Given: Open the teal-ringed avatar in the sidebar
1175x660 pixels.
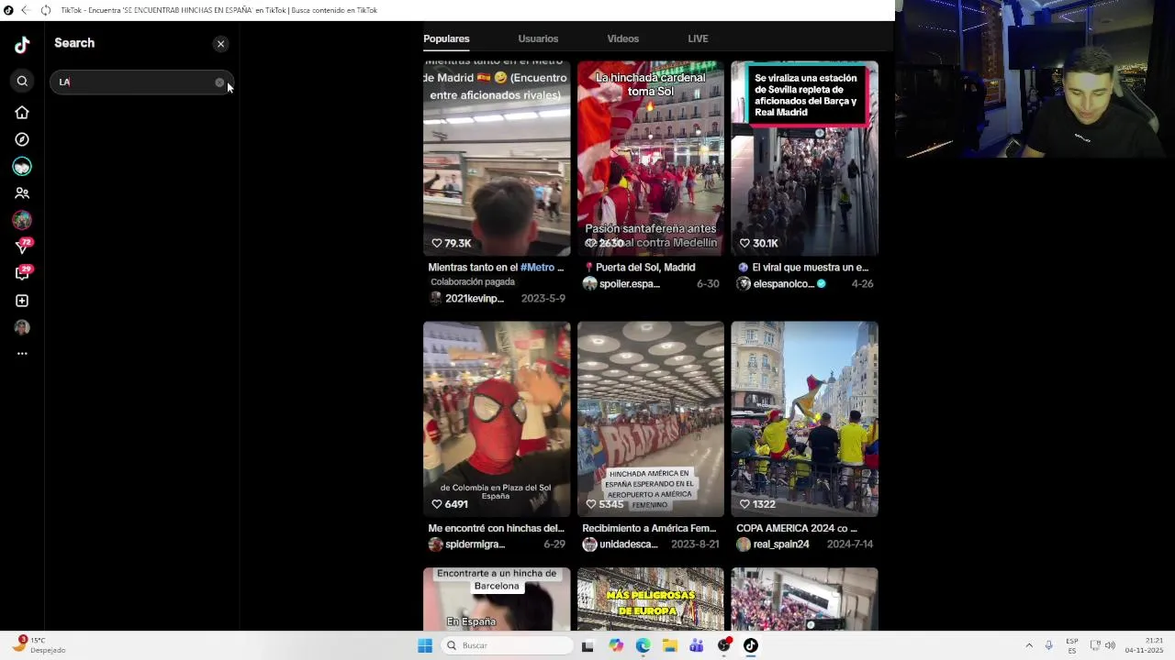Looking at the screenshot, I should click(x=22, y=166).
